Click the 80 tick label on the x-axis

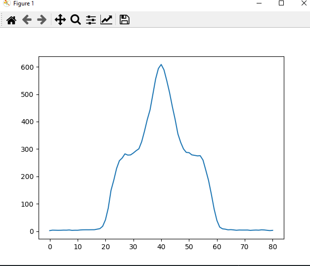272,246
